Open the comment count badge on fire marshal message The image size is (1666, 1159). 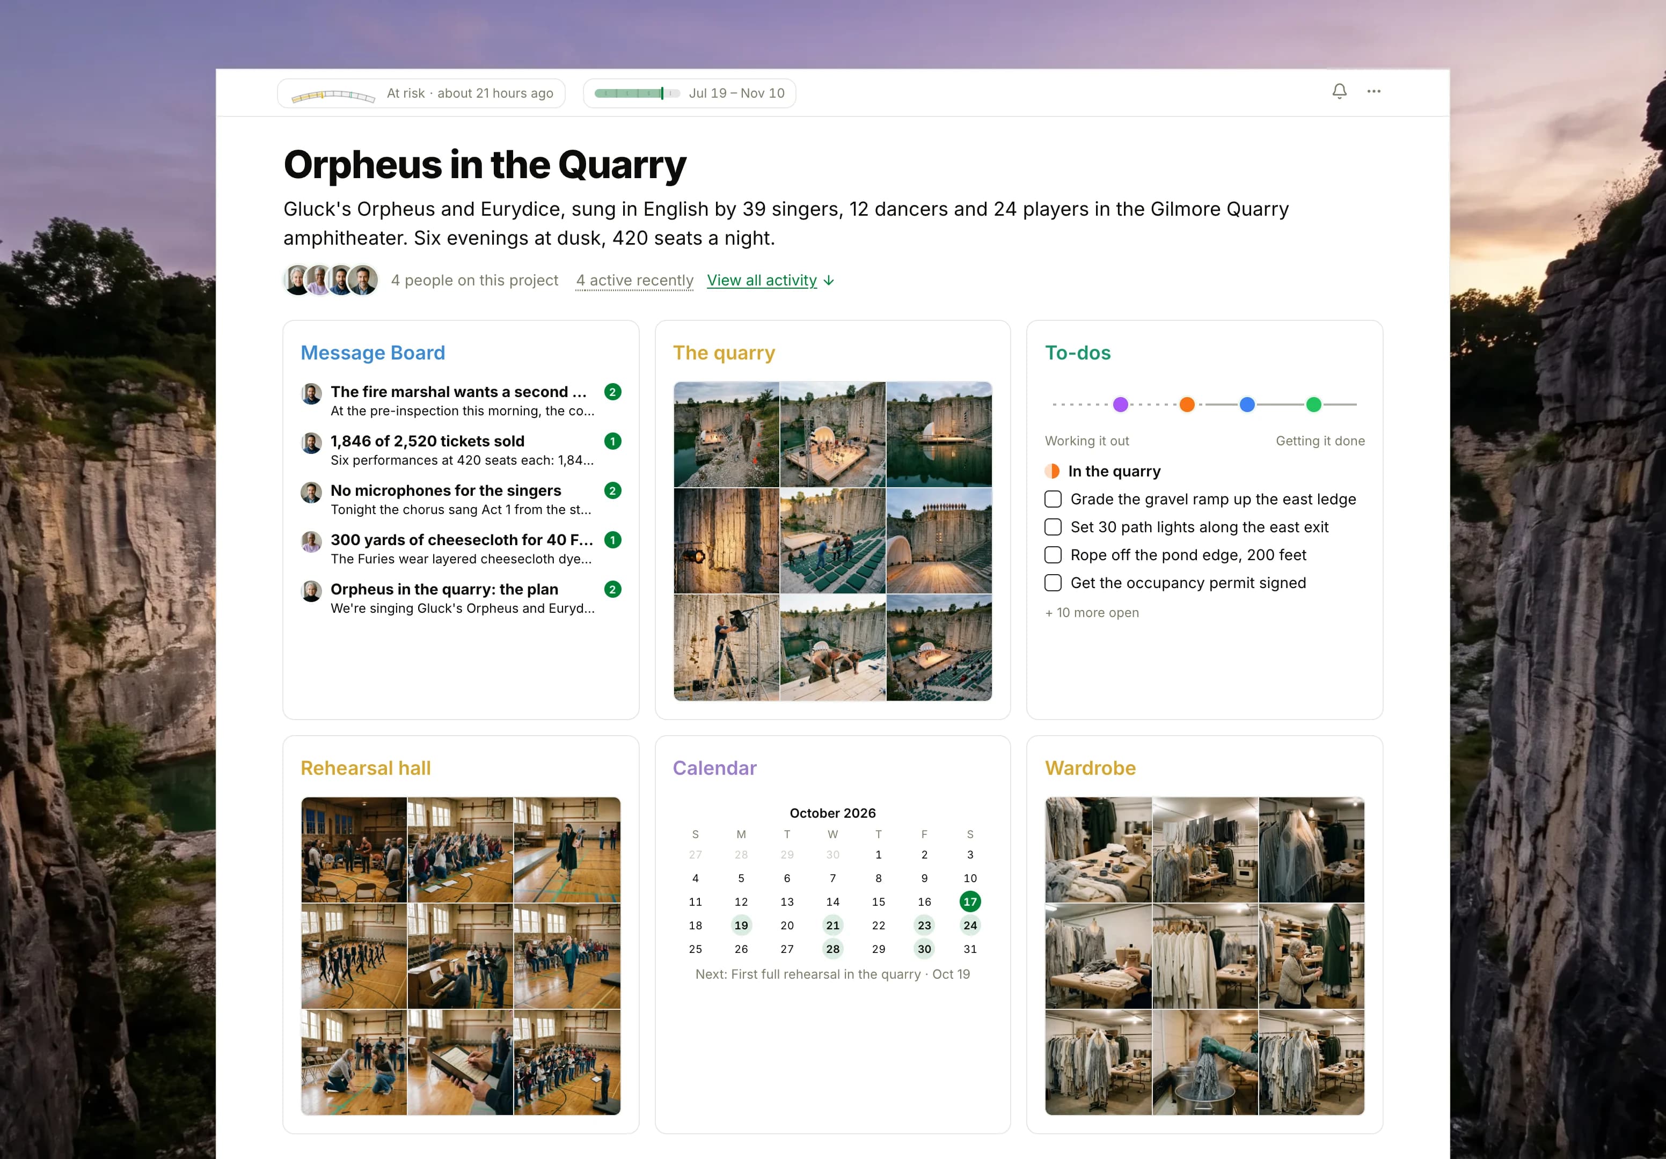[612, 392]
